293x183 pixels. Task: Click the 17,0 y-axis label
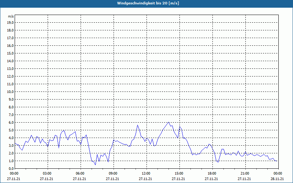coord(10,38)
